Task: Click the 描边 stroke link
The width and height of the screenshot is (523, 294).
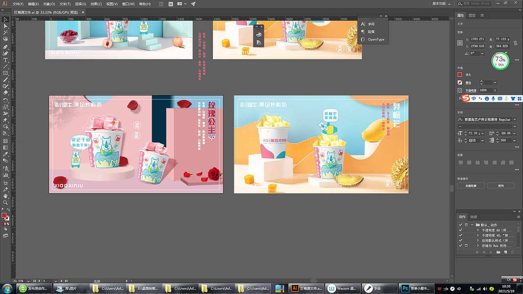Action: point(468,83)
